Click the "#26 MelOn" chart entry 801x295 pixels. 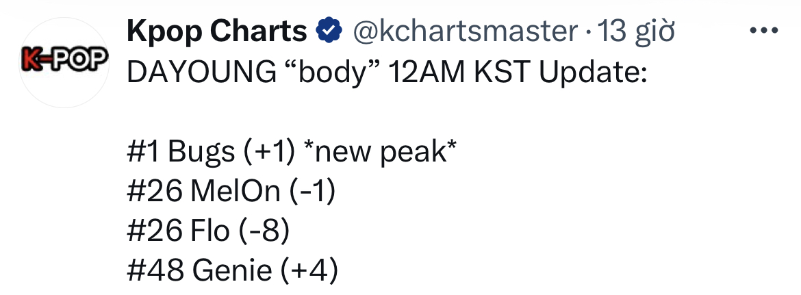[204, 192]
